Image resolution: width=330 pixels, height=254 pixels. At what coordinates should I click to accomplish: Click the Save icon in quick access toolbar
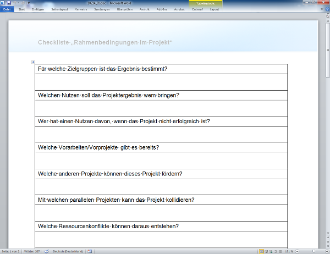point(9,3)
